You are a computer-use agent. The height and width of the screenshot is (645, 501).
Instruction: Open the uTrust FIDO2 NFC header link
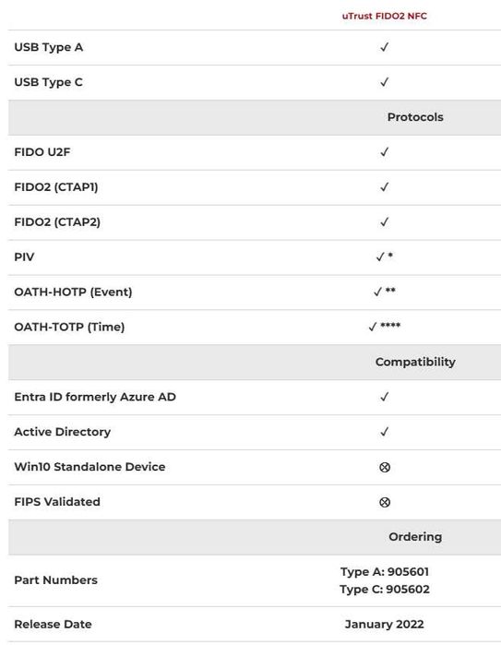pos(385,16)
